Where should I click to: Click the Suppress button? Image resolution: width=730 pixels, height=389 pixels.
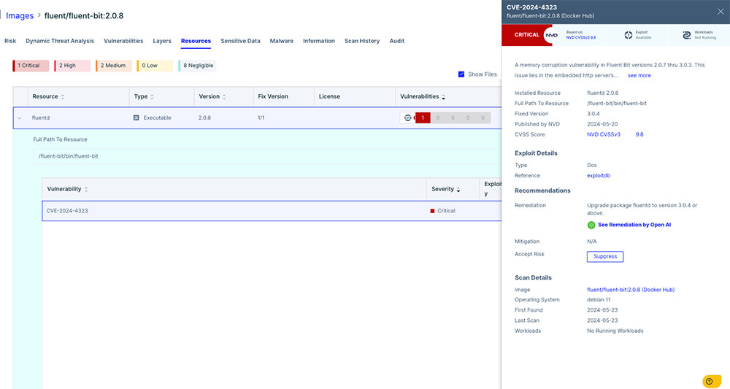(604, 256)
